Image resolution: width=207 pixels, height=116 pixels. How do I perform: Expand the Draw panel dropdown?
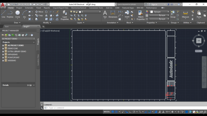17,23
